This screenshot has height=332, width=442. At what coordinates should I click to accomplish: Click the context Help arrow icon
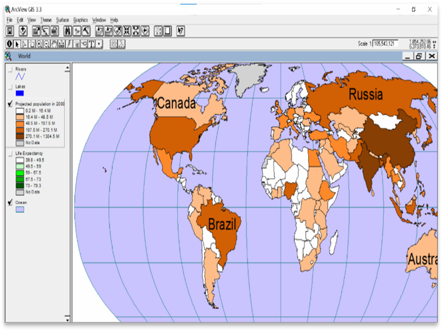180,31
